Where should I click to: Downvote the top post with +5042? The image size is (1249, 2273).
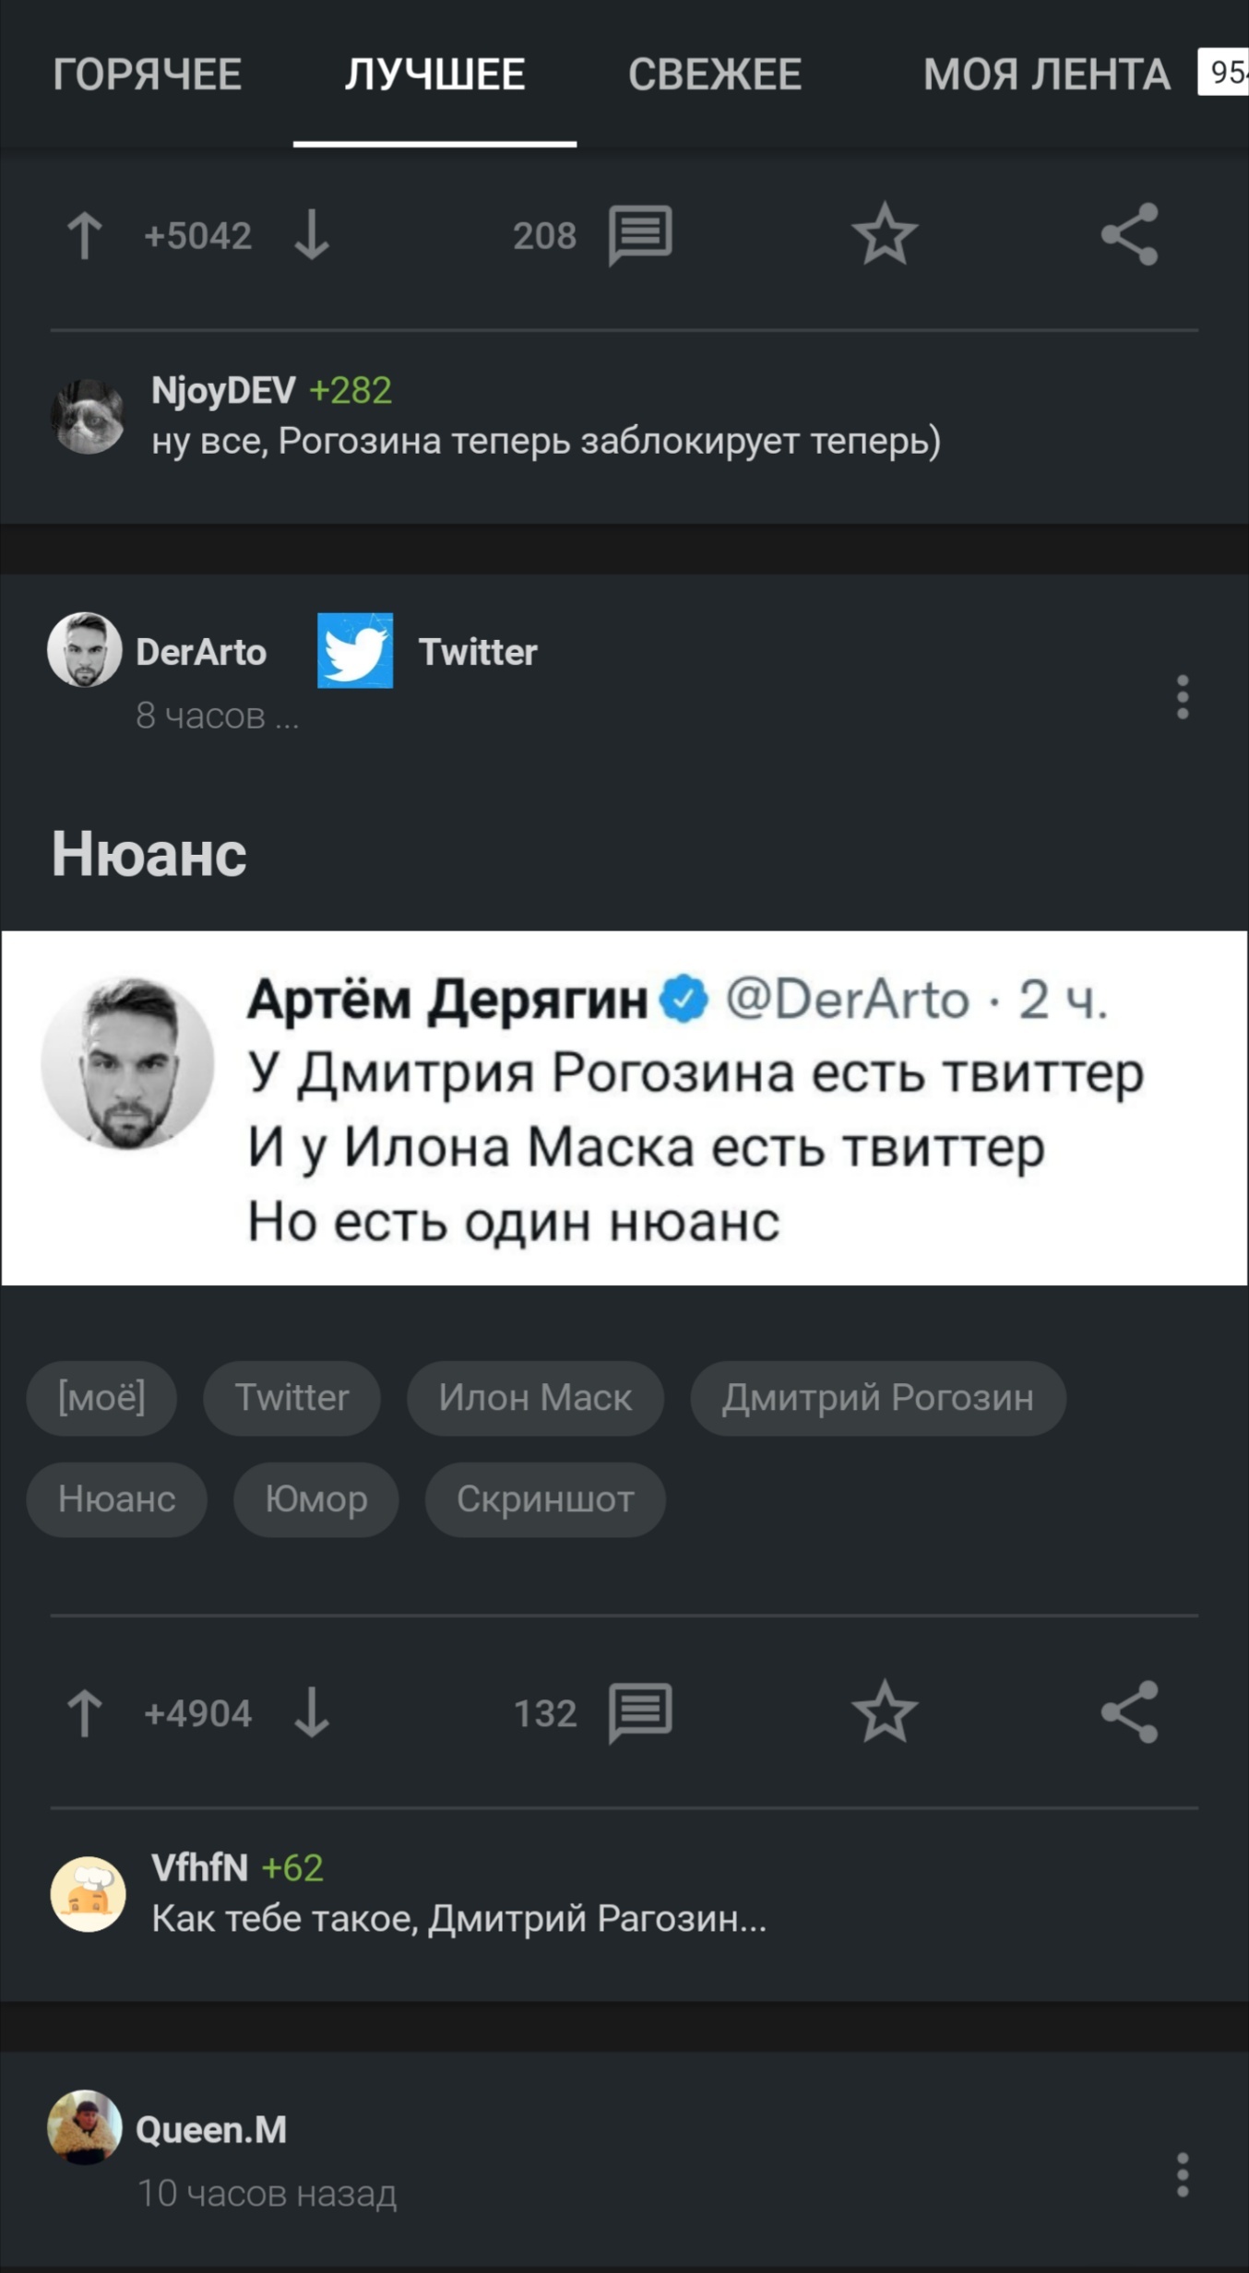pos(312,235)
